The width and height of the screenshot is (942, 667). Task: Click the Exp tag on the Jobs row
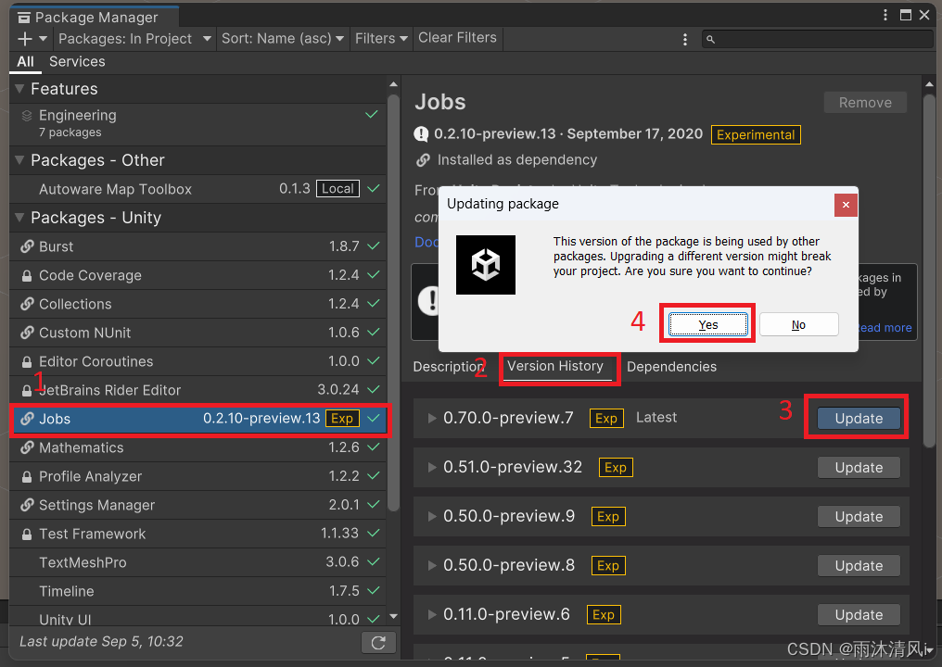(342, 419)
